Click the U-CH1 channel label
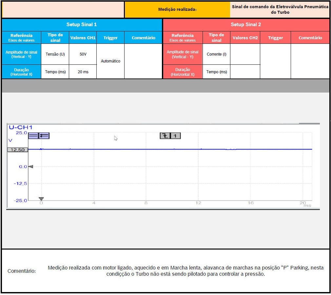The image size is (331, 295). coord(21,127)
